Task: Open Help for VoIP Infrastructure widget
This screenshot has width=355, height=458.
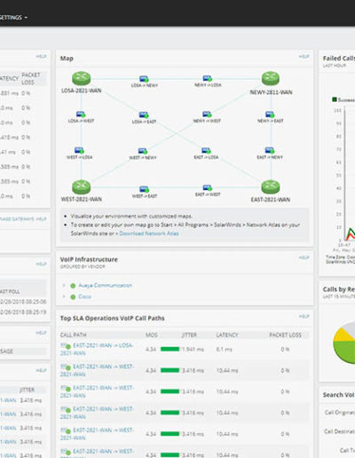Action: click(304, 257)
